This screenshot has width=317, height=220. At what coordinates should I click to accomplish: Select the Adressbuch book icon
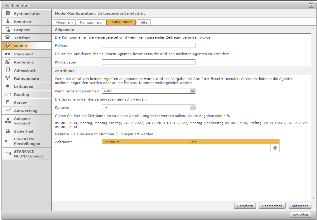point(8,70)
